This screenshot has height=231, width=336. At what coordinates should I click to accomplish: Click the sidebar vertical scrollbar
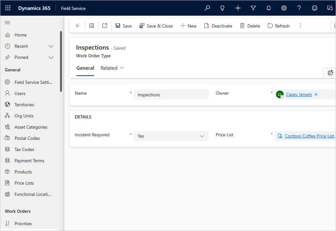(61, 61)
